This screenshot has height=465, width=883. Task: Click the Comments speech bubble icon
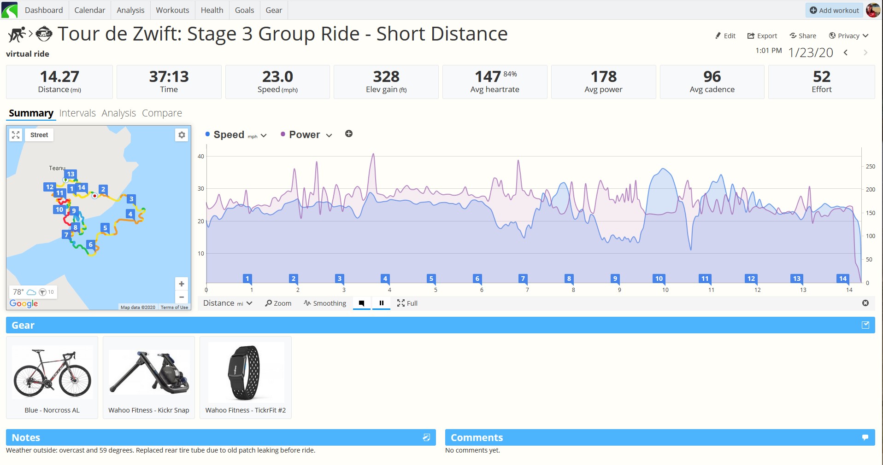(865, 437)
